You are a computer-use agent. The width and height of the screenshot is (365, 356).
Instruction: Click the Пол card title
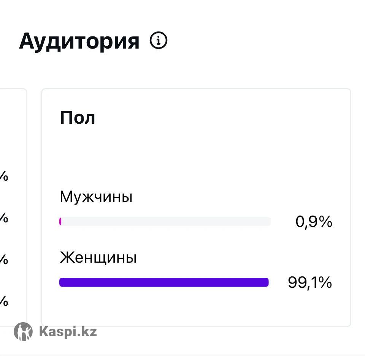tap(78, 118)
